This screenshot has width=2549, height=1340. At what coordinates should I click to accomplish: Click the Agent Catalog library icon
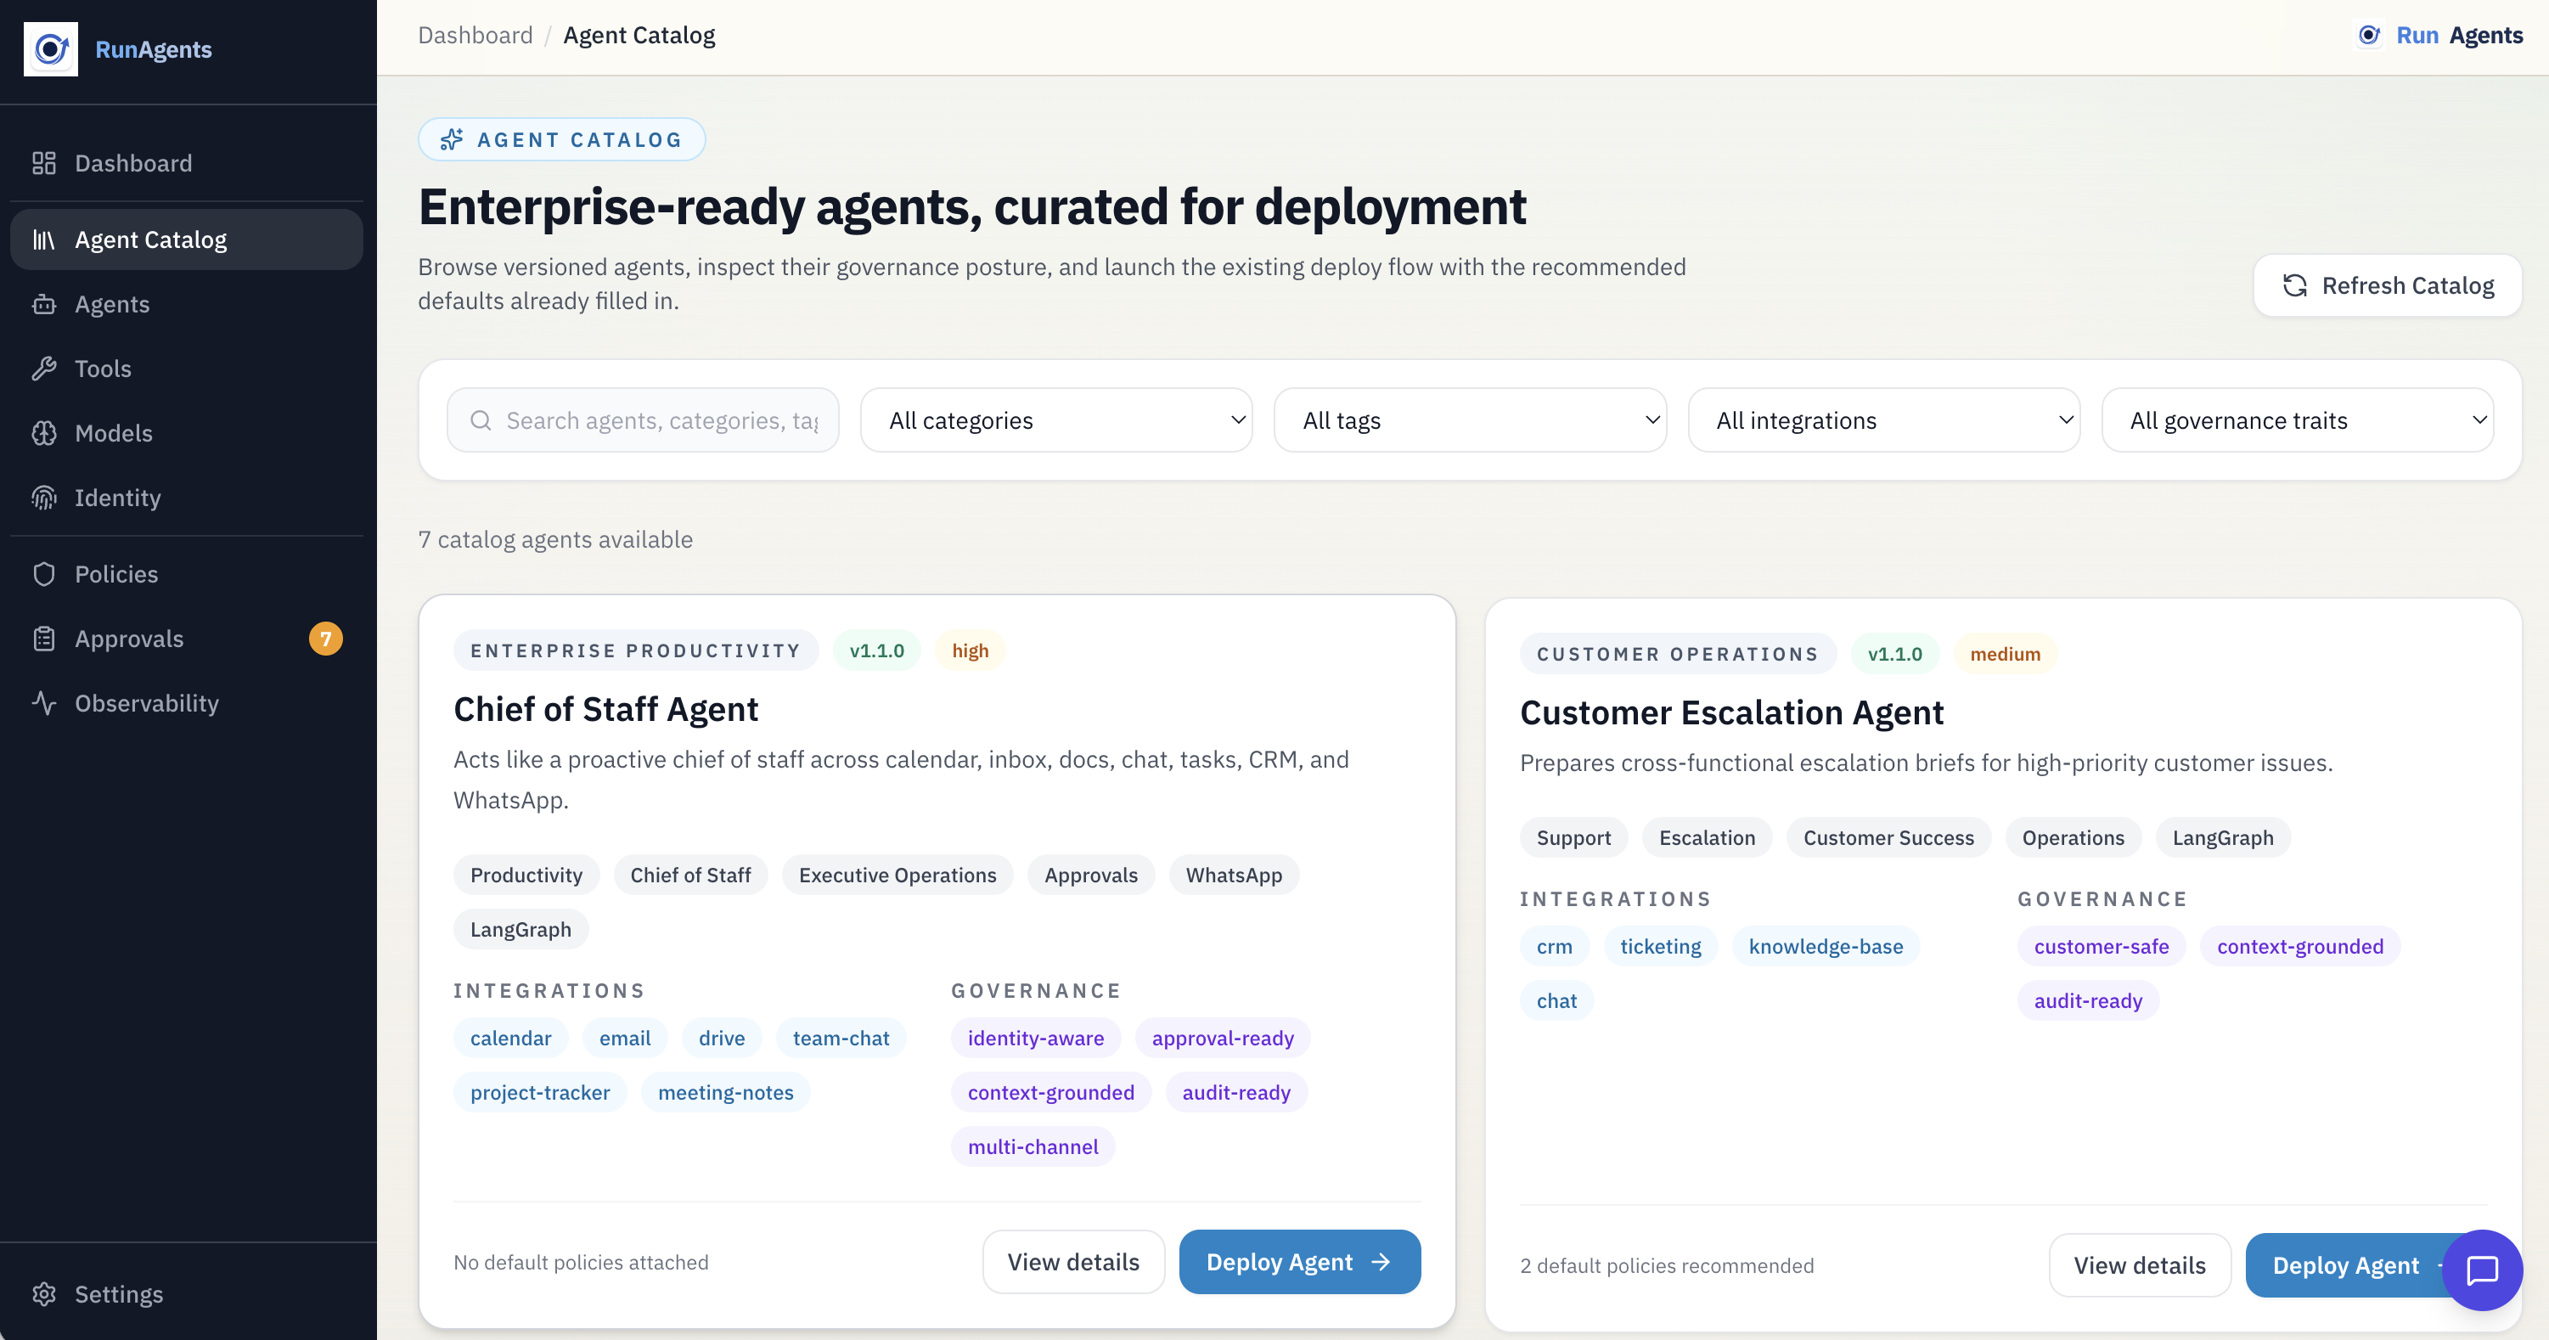(44, 239)
